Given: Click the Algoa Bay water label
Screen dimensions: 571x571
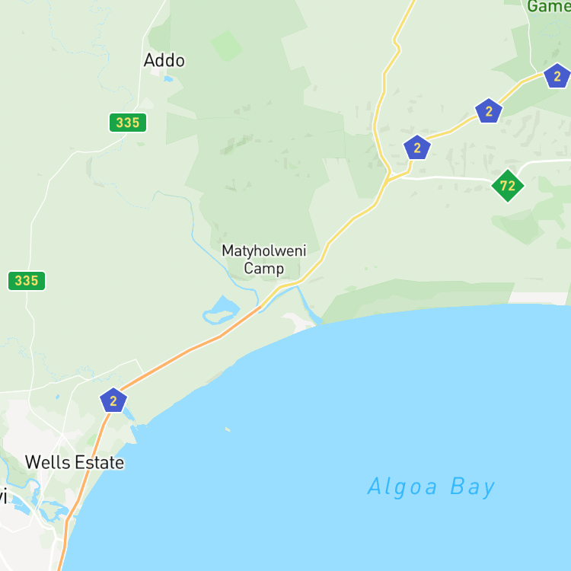Looking at the screenshot, I should pos(431,486).
